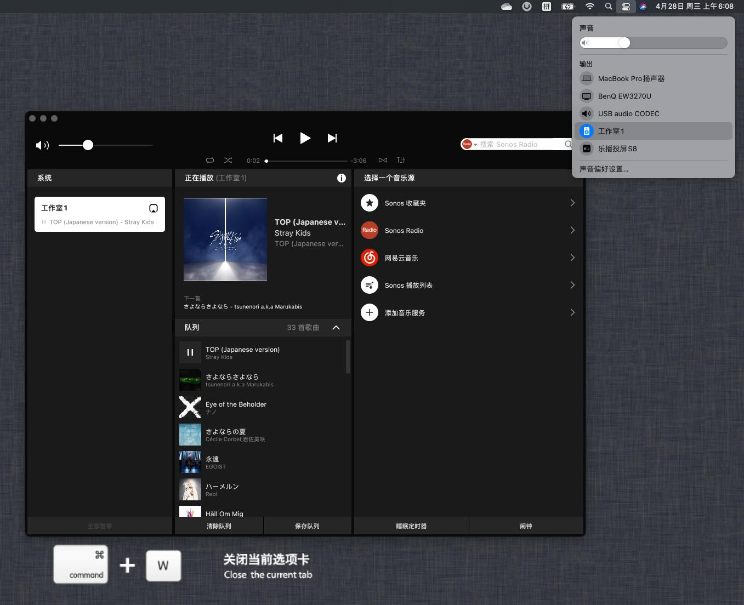The image size is (744, 605).
Task: Open the input method menu bar icon
Action: tap(547, 7)
